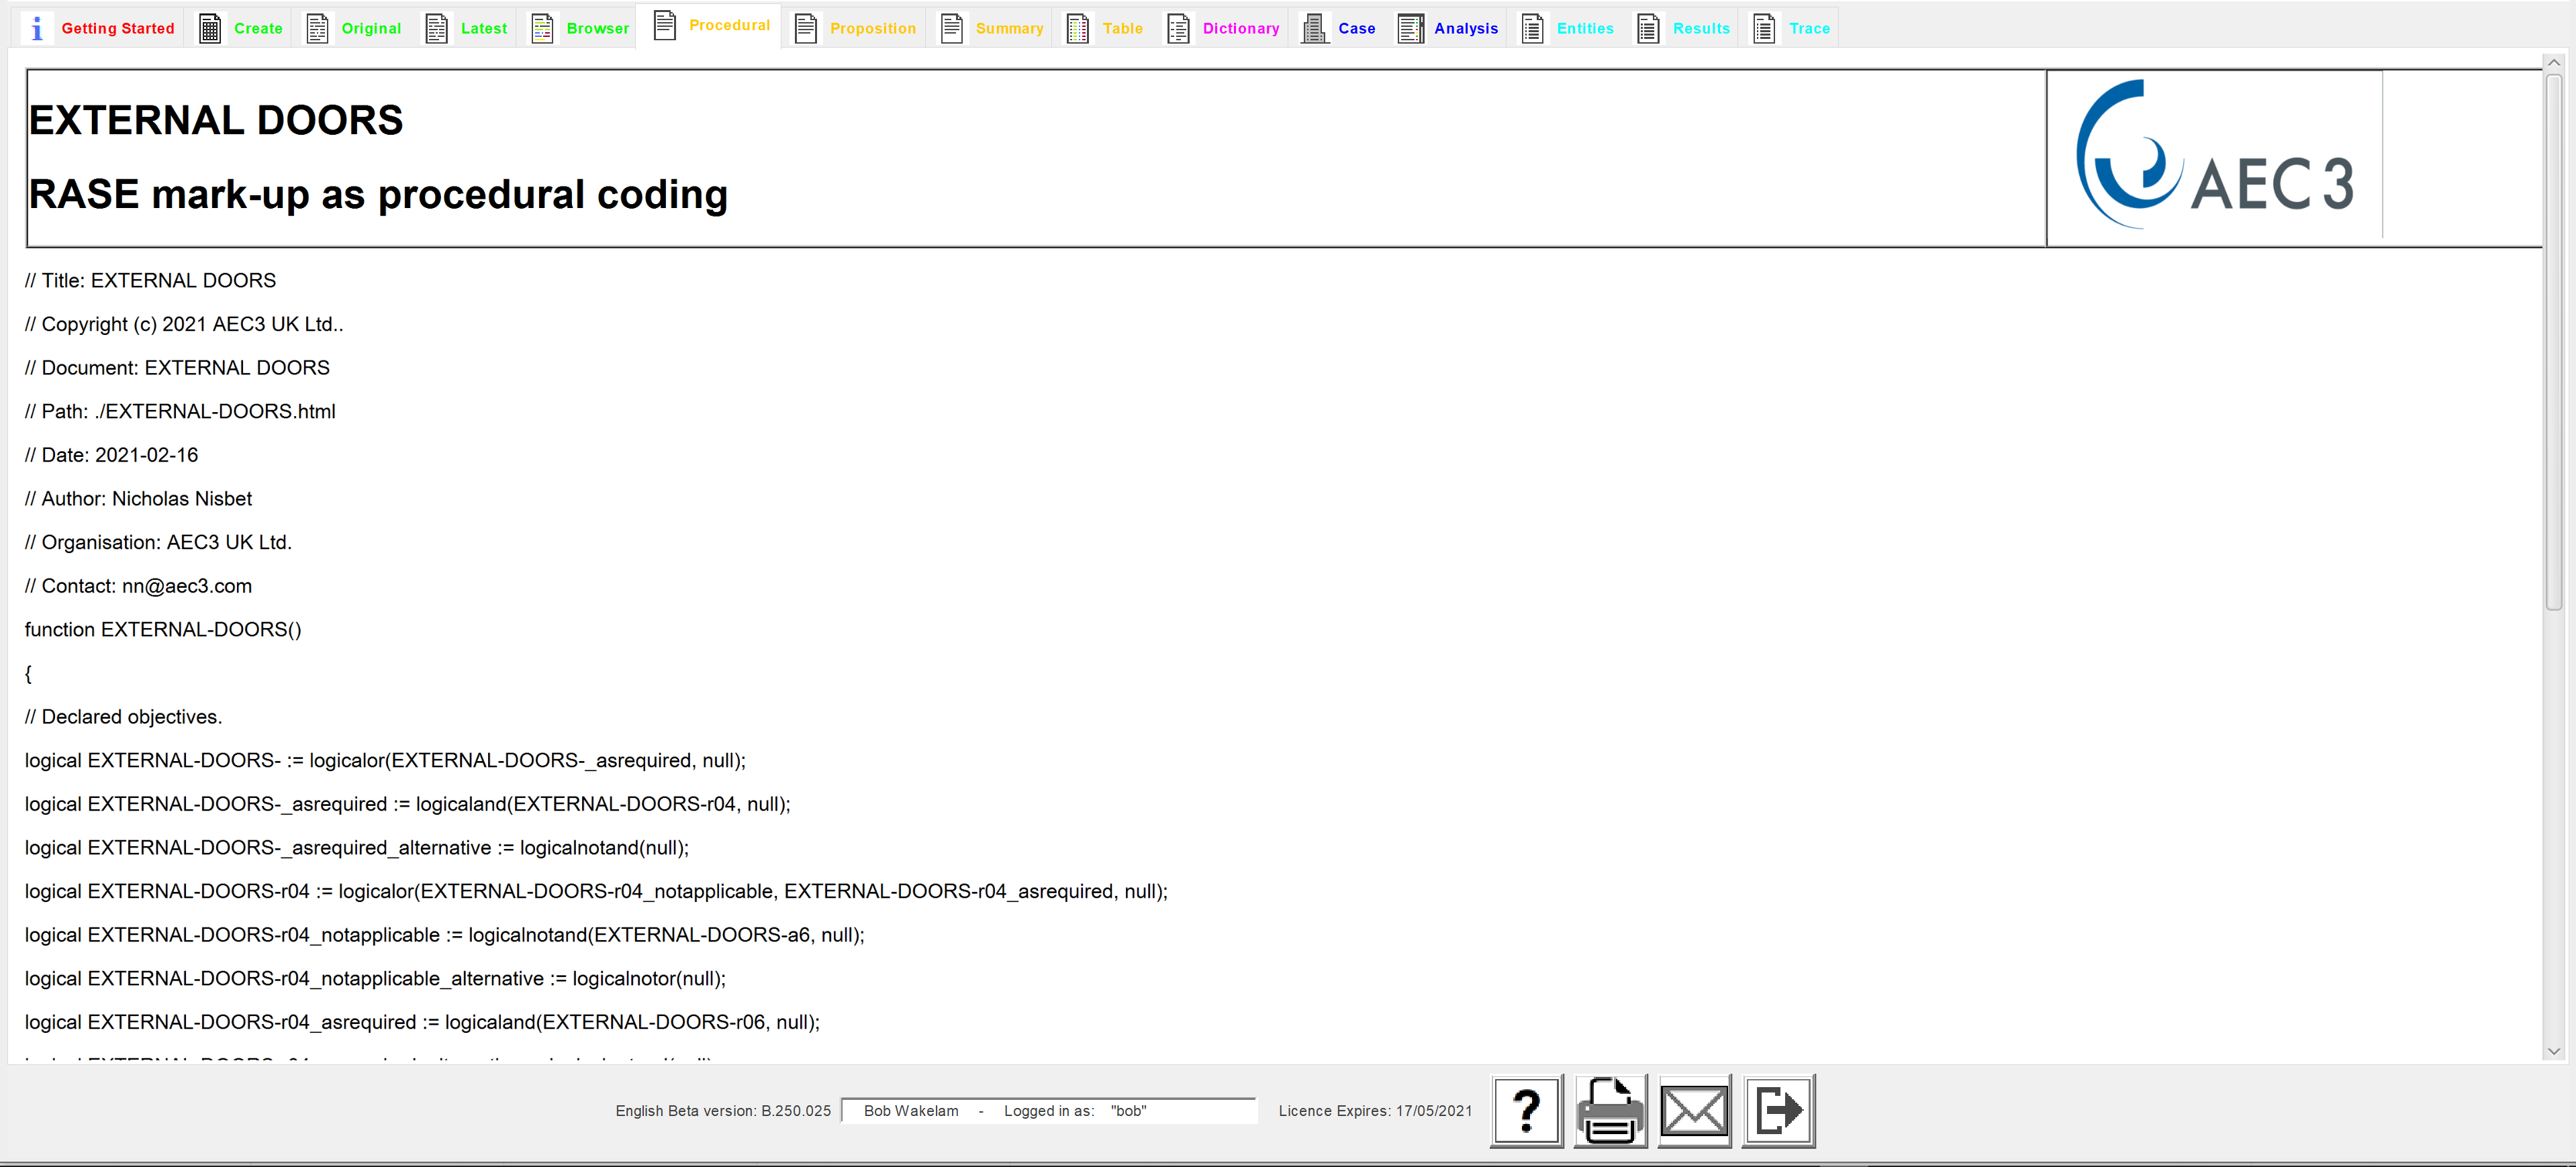
Task: Click the AEC3 logo image
Action: 2216,156
